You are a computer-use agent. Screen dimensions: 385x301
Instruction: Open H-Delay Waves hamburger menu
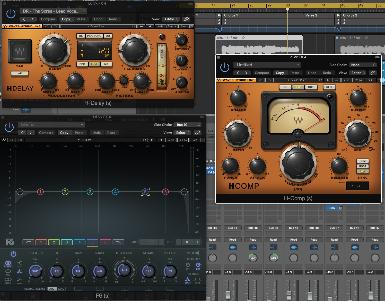click(192, 26)
